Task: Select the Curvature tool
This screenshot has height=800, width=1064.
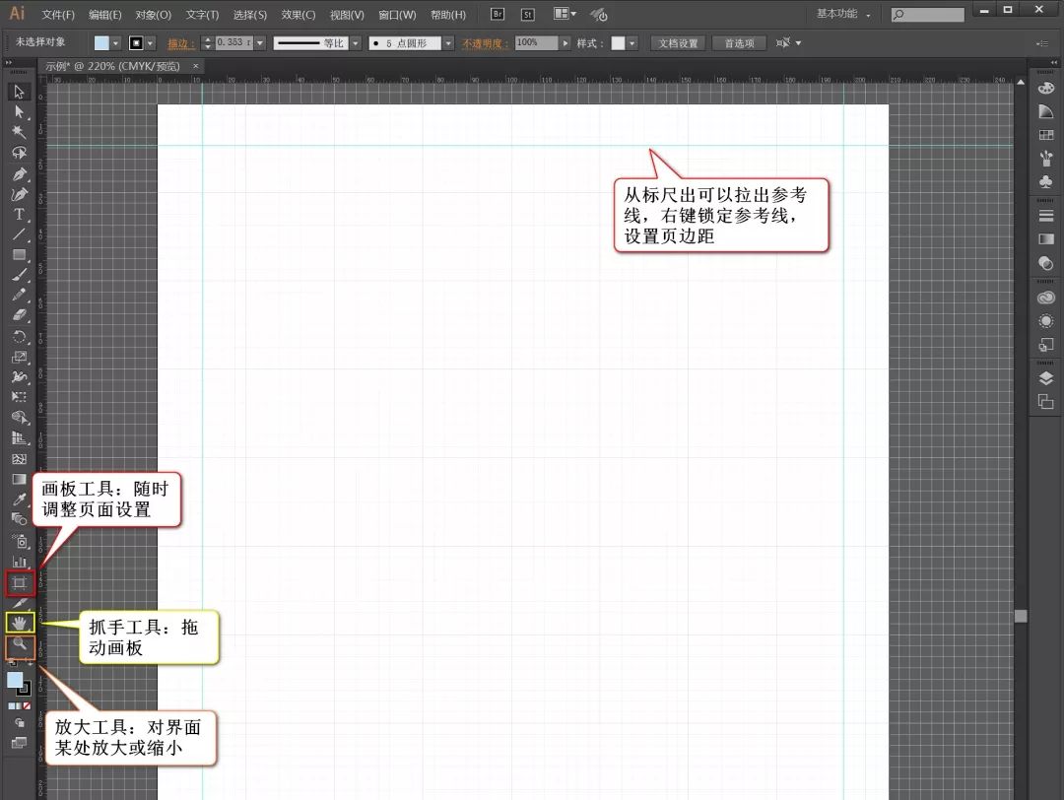Action: (x=19, y=195)
